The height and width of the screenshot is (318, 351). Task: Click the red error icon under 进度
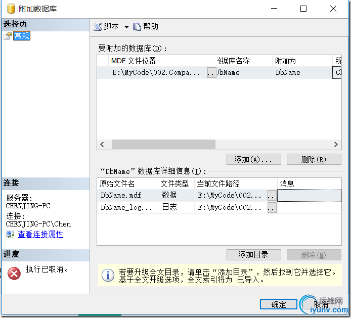[x=14, y=273]
